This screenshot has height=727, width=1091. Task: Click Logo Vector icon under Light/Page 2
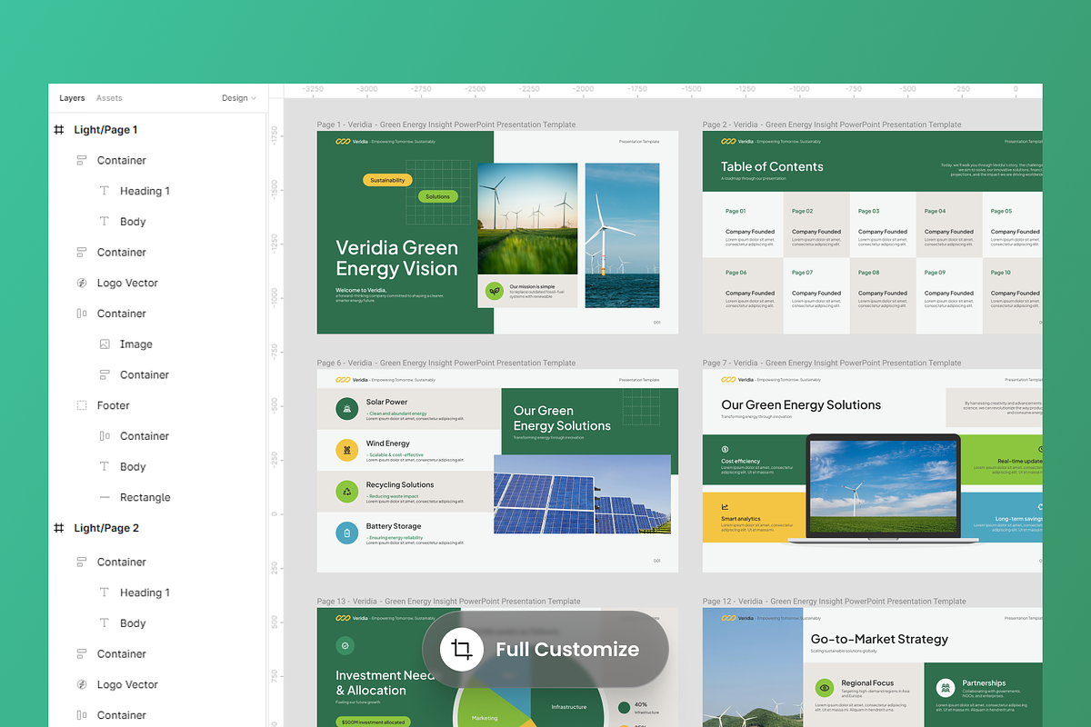(x=81, y=684)
